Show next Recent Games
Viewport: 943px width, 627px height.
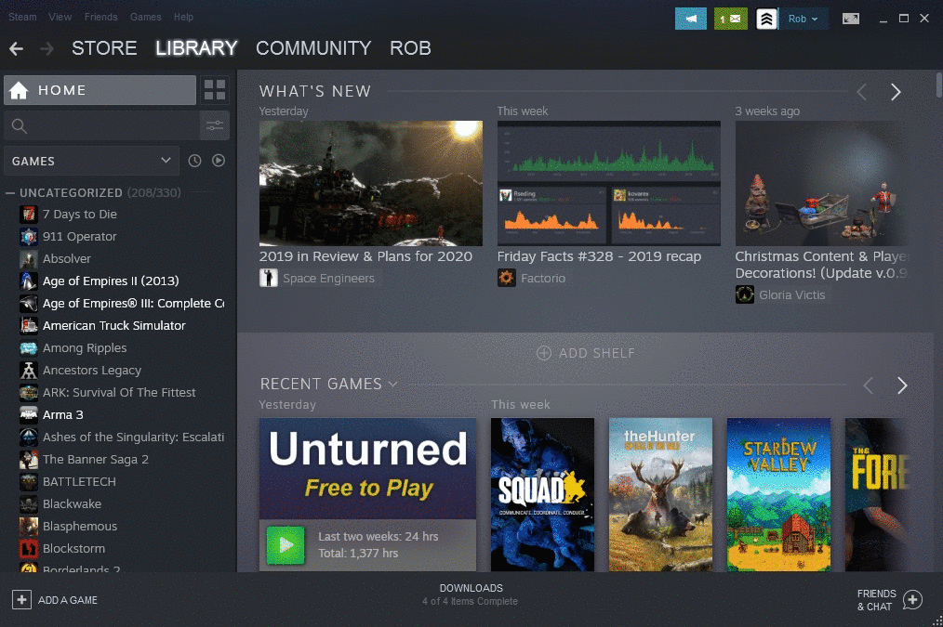tap(901, 385)
